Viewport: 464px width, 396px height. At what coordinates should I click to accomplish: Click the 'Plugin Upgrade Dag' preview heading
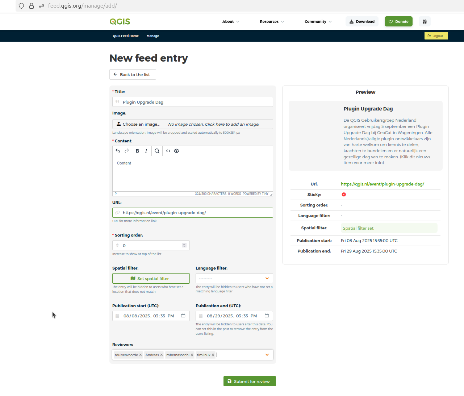(368, 109)
